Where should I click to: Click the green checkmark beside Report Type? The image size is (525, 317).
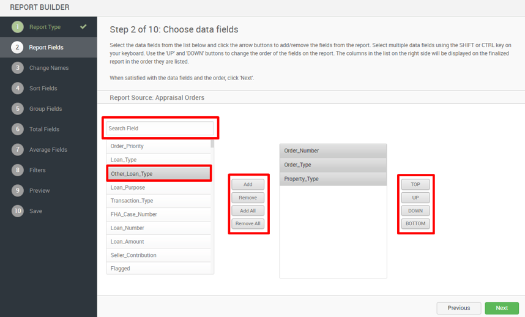point(83,26)
